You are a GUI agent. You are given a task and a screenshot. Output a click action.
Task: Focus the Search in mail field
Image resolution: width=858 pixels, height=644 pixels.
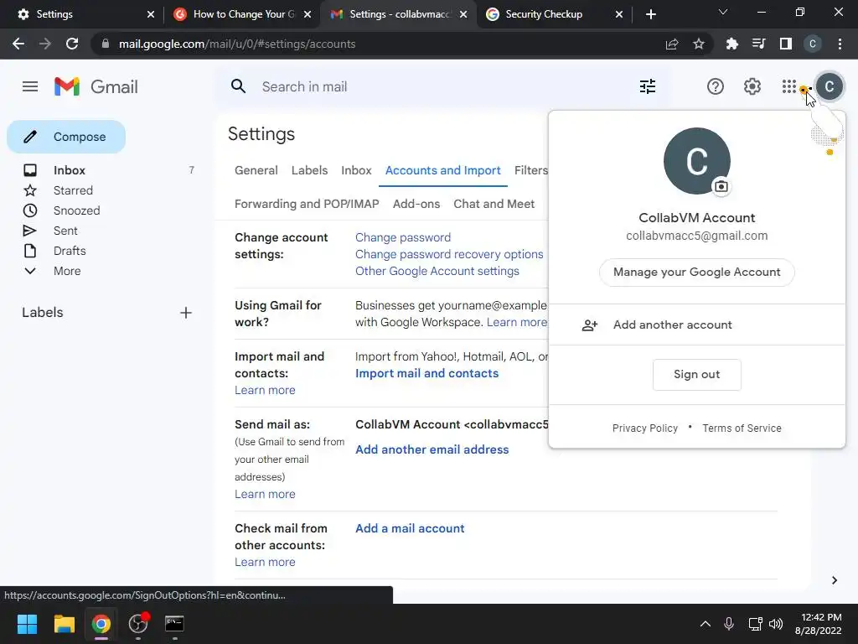(x=443, y=86)
